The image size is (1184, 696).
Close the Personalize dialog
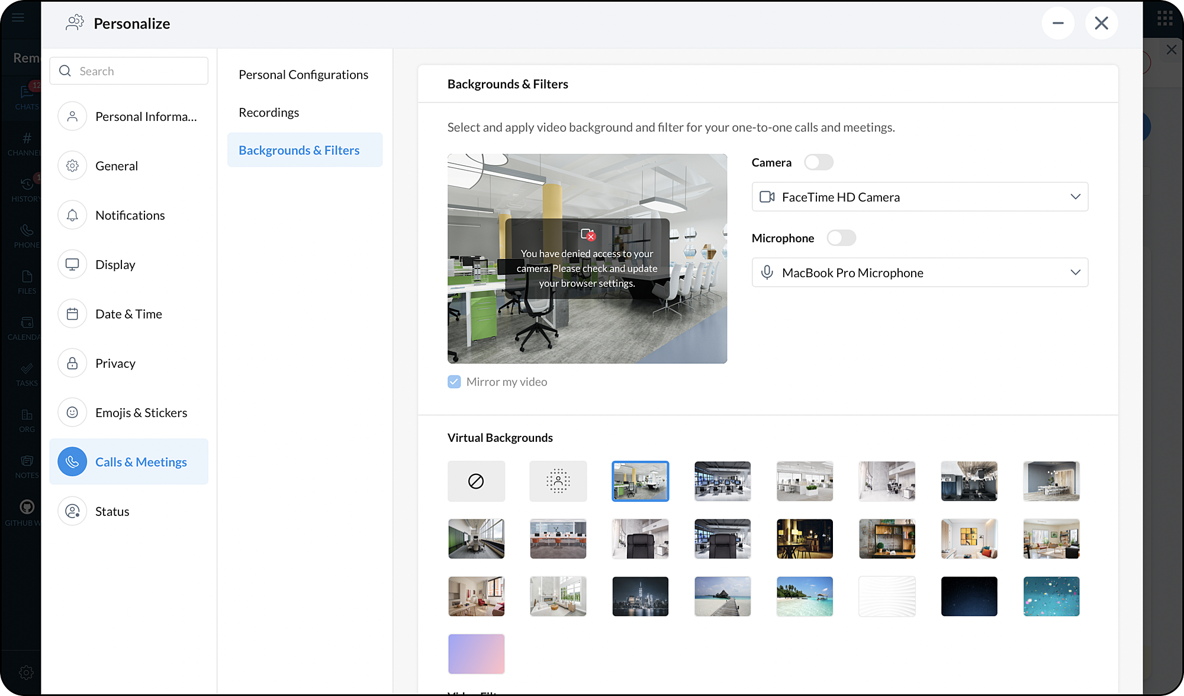point(1101,23)
